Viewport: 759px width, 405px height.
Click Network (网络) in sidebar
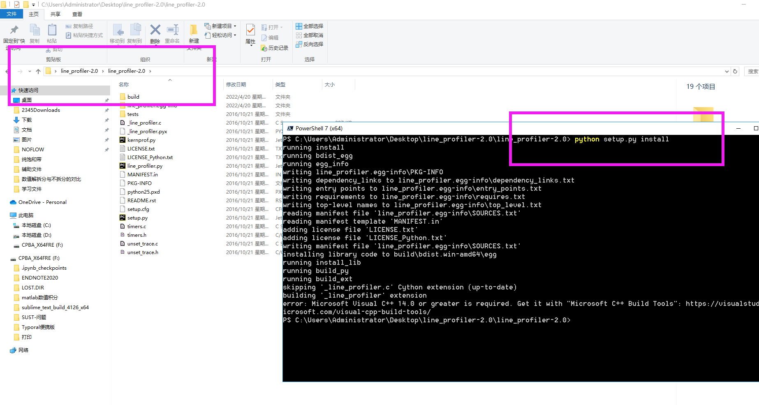point(23,350)
